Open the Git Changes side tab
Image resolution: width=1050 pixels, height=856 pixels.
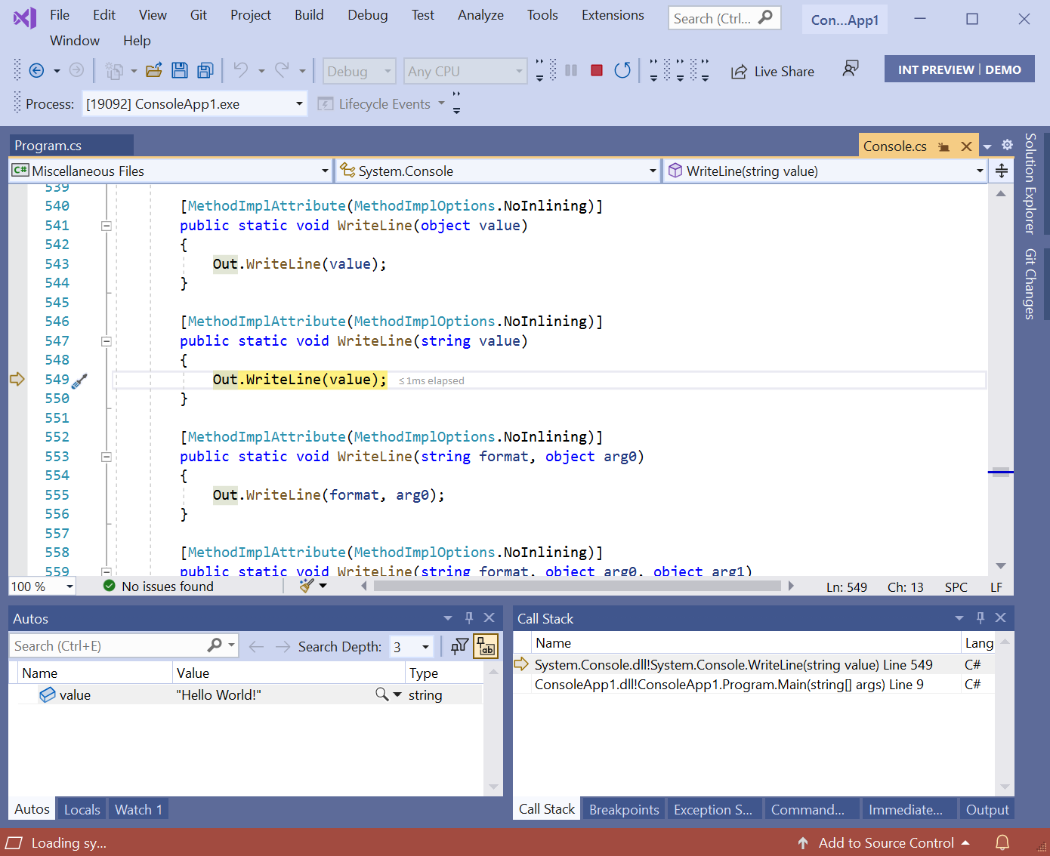[1030, 284]
